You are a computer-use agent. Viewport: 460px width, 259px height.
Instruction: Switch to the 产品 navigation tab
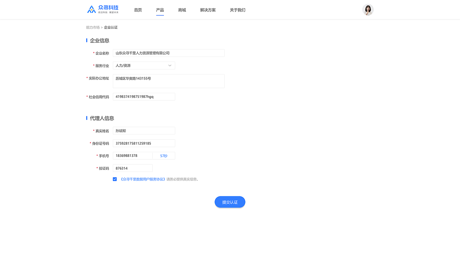click(x=160, y=10)
